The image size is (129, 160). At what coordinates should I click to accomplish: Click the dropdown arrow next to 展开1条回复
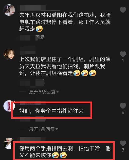click(x=57, y=129)
